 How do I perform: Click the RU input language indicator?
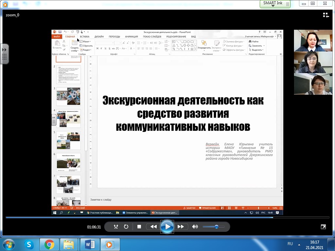290,244
